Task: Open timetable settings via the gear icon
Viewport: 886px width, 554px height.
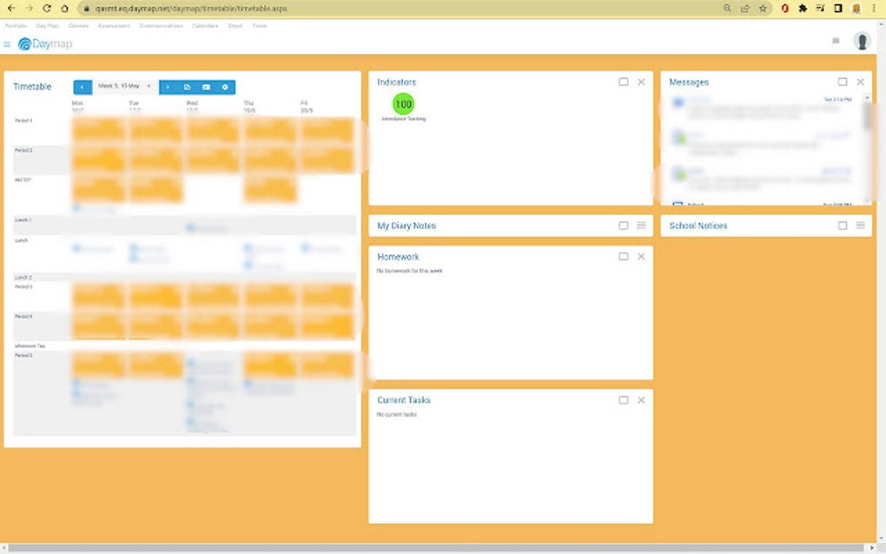Action: 225,87
